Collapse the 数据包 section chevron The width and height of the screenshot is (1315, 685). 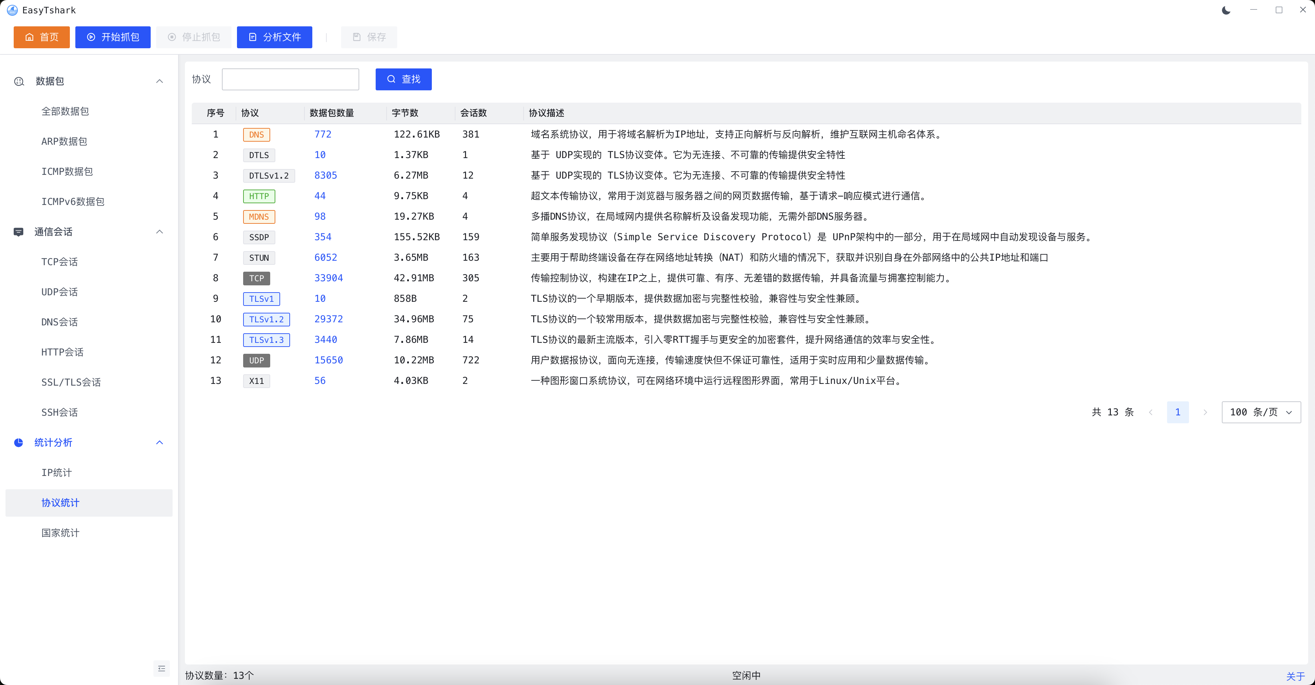[x=160, y=81]
